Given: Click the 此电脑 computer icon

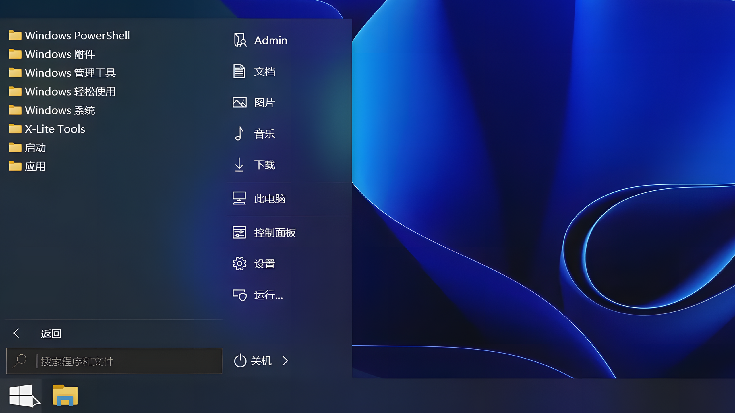Looking at the screenshot, I should 239,198.
